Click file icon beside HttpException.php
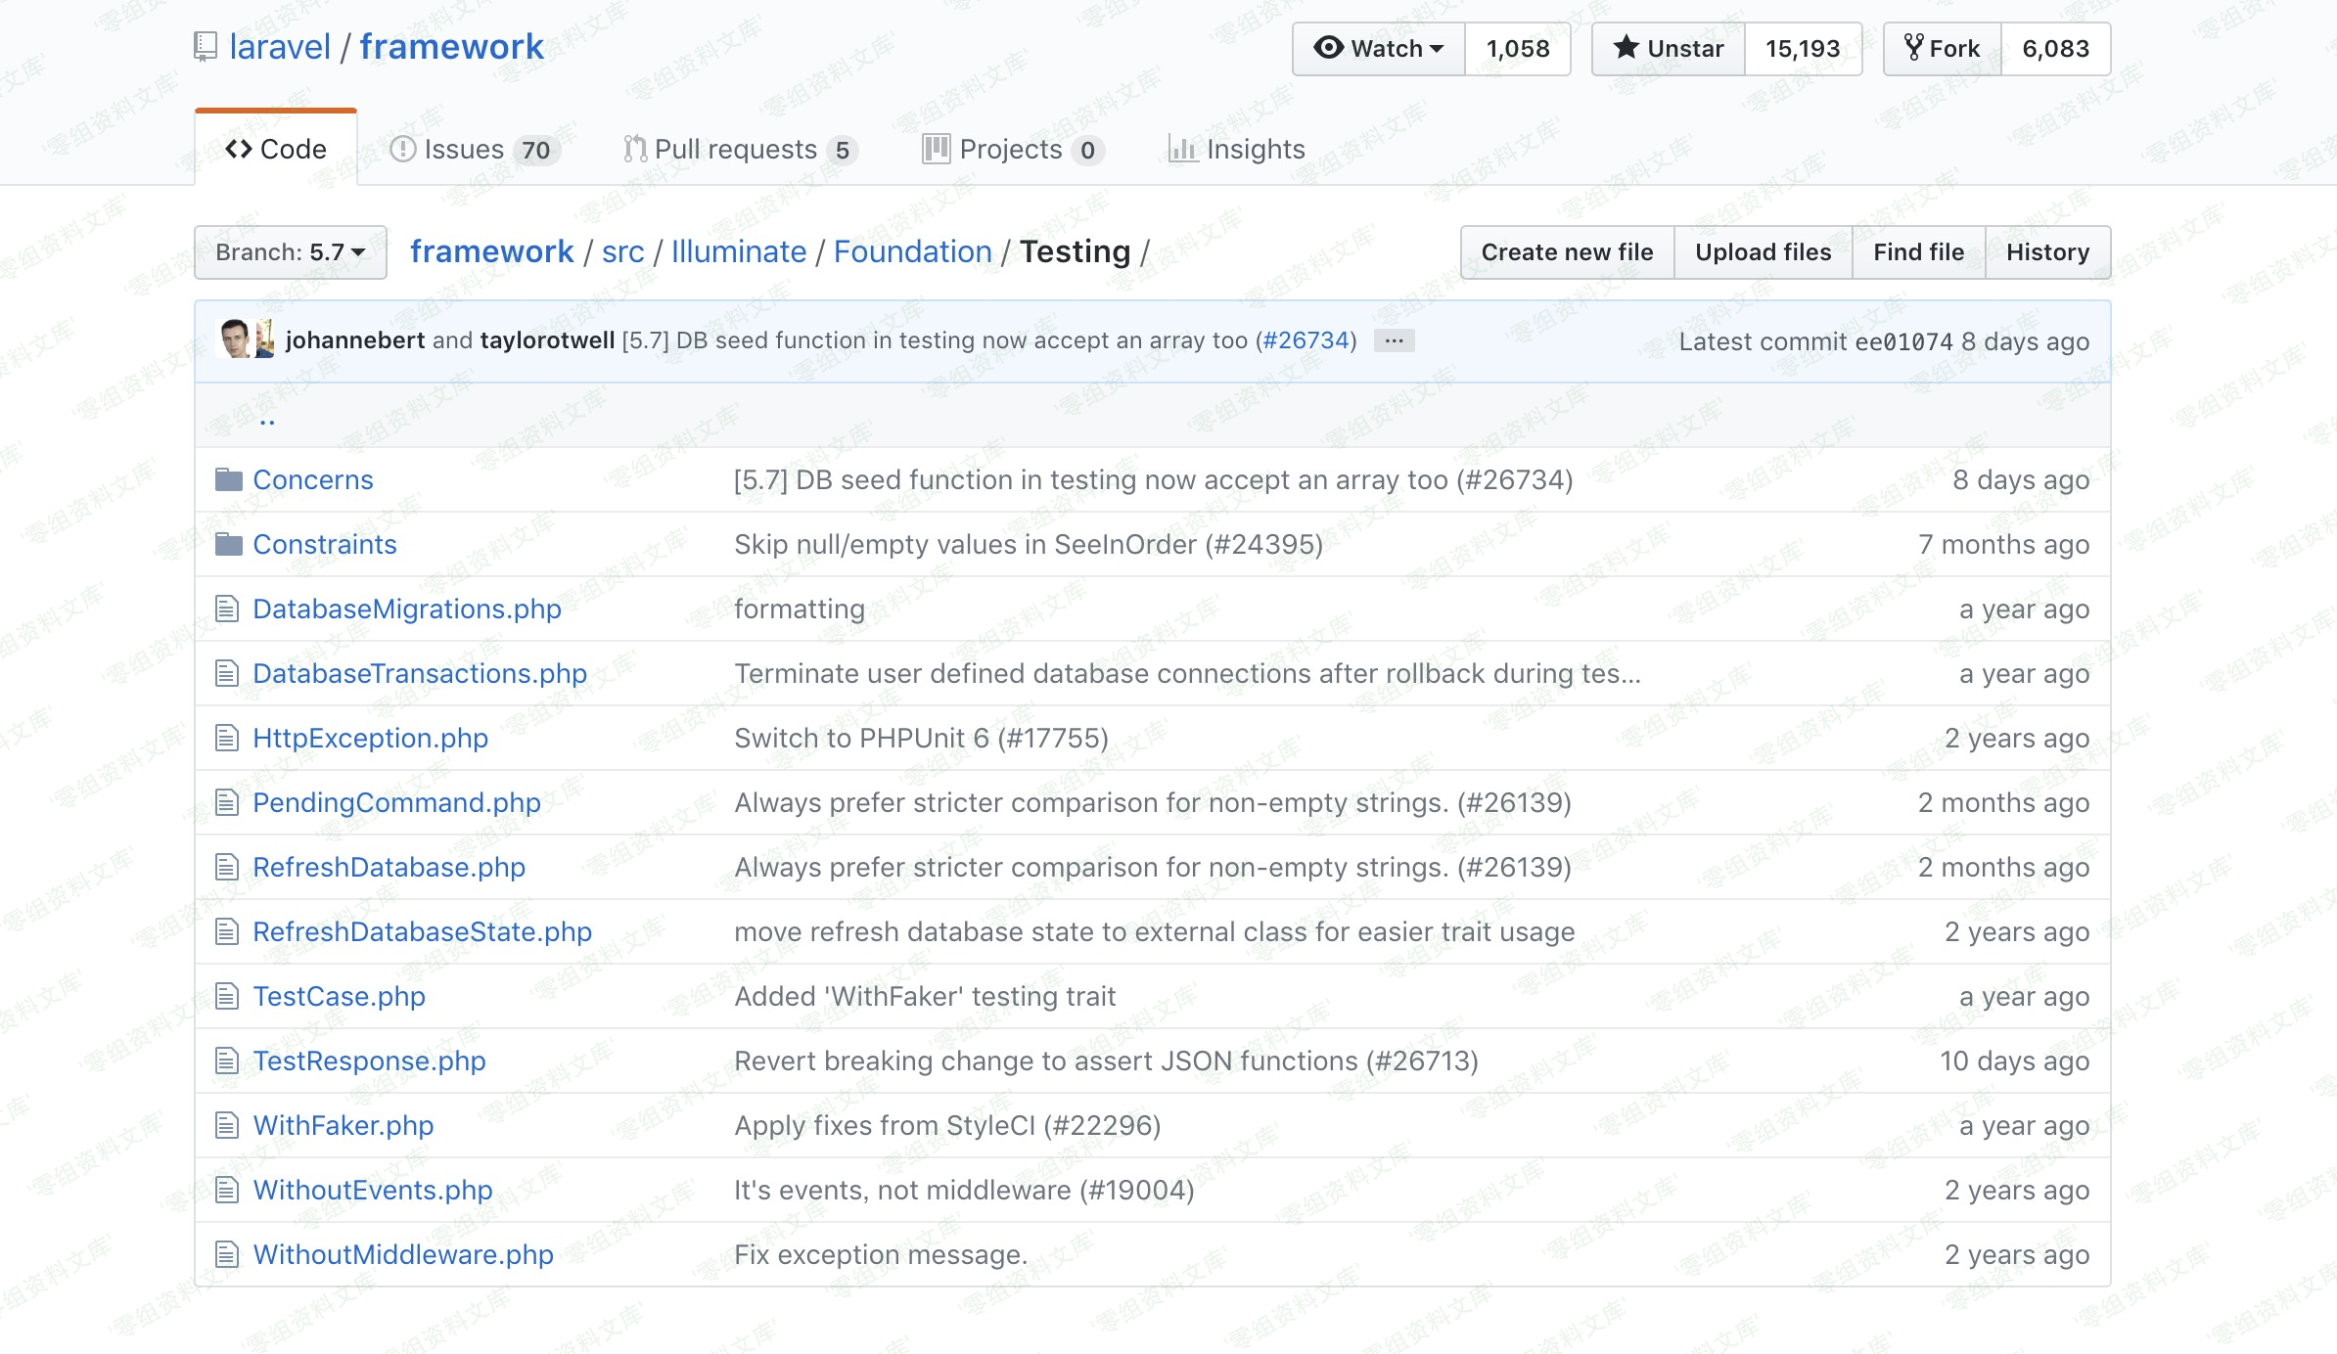Screen dimensions: 2337x1354 point(227,738)
